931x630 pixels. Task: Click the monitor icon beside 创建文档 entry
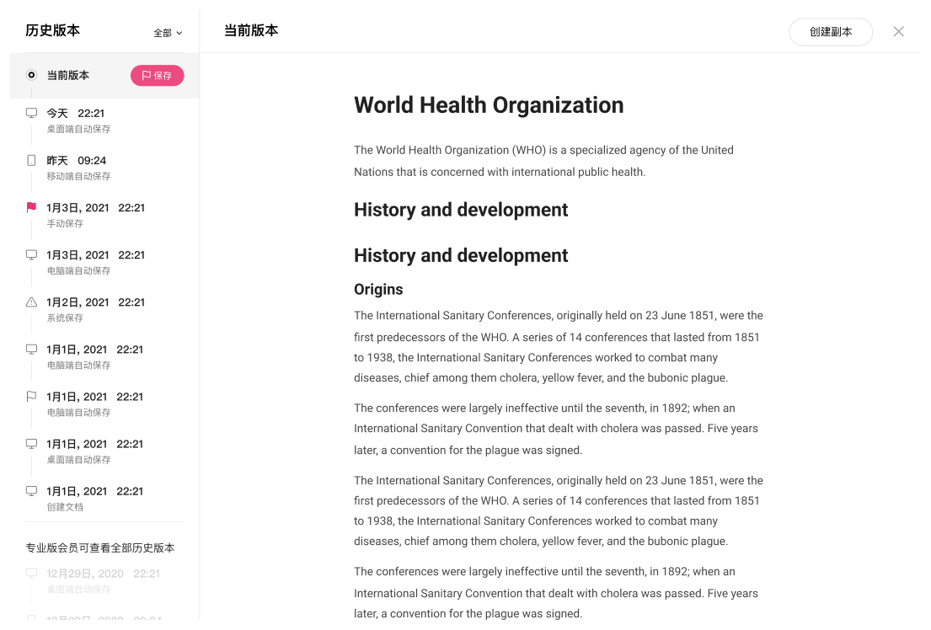31,490
